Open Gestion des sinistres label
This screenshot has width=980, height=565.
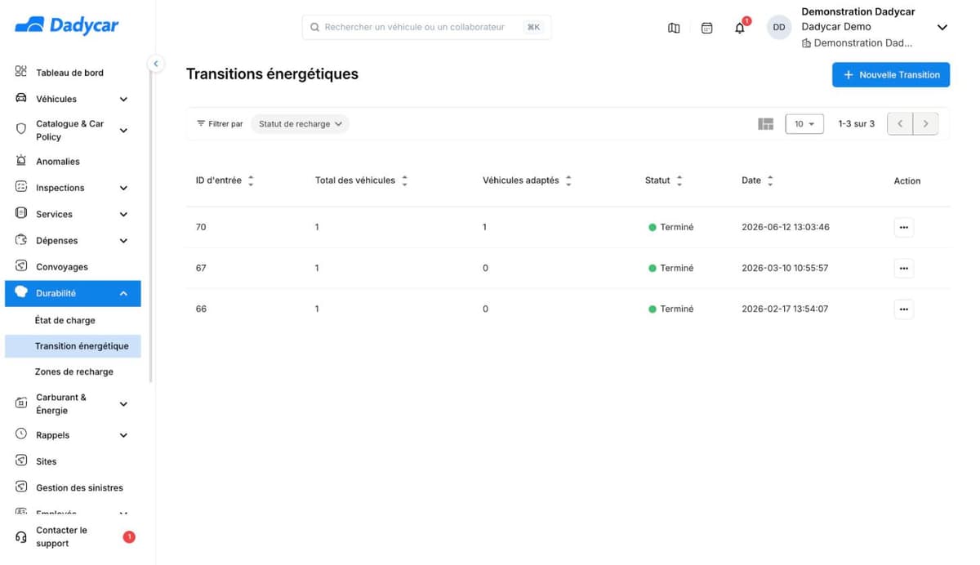click(79, 487)
